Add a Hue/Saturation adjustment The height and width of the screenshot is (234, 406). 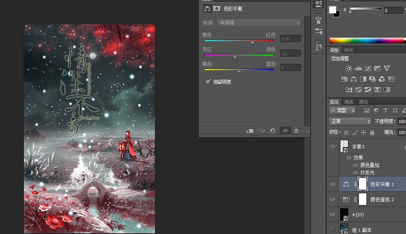point(344,79)
